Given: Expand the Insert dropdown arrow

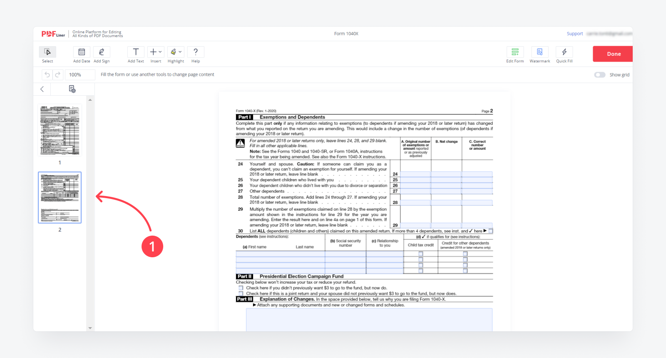Looking at the screenshot, I should 160,52.
